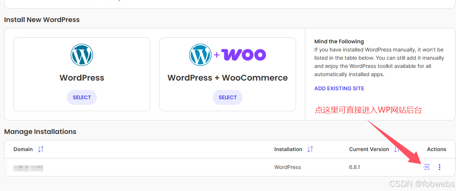Click the Mind the Following heading
The image size is (456, 191).
click(x=339, y=41)
